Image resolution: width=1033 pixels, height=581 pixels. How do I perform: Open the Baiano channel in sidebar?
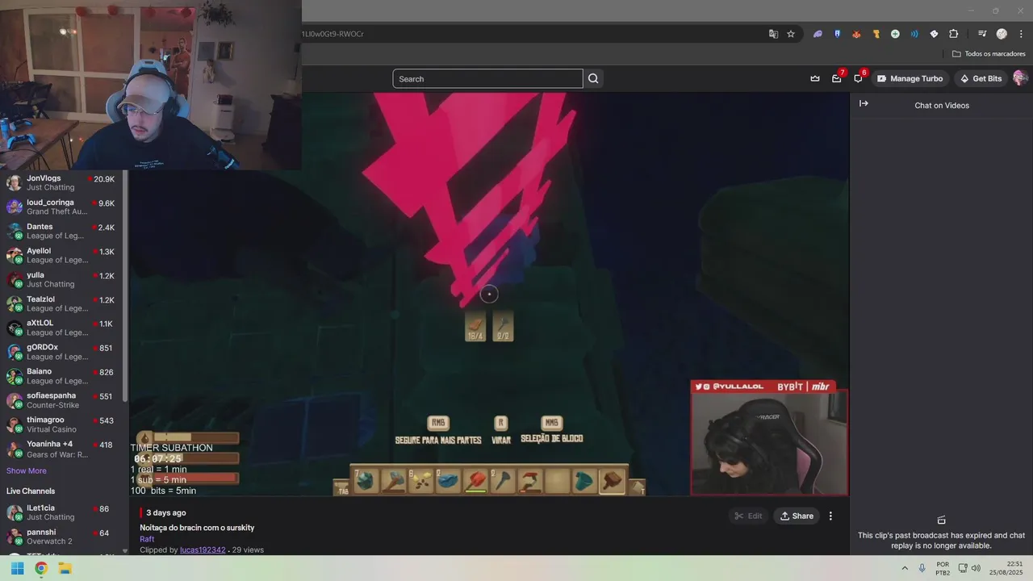(61, 376)
